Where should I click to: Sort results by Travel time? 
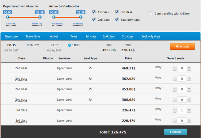[x=33, y=36]
